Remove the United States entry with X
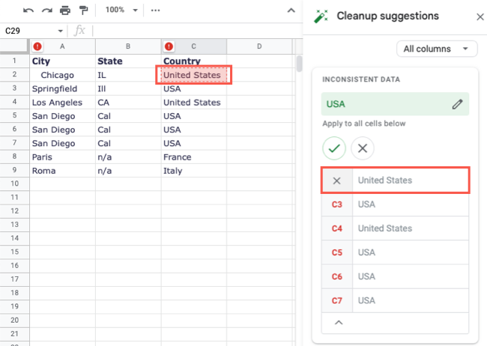 pos(337,180)
